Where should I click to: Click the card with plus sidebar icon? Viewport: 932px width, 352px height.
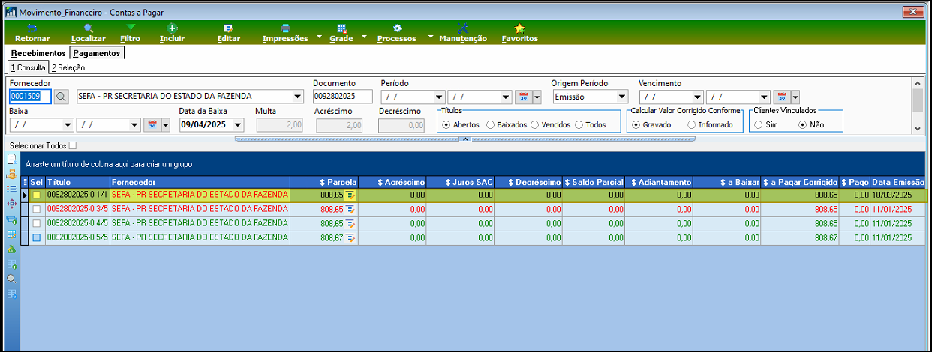tap(11, 219)
